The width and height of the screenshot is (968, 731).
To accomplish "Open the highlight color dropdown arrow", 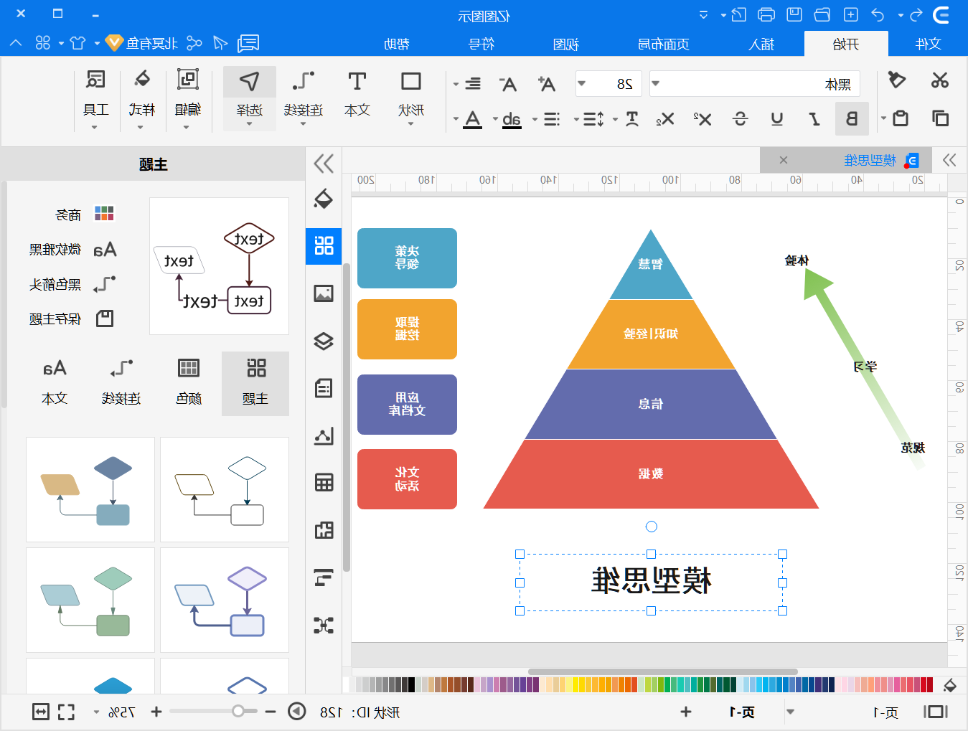I will (x=495, y=119).
